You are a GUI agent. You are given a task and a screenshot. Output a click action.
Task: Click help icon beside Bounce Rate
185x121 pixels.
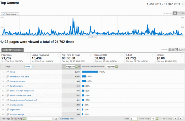click(119, 55)
